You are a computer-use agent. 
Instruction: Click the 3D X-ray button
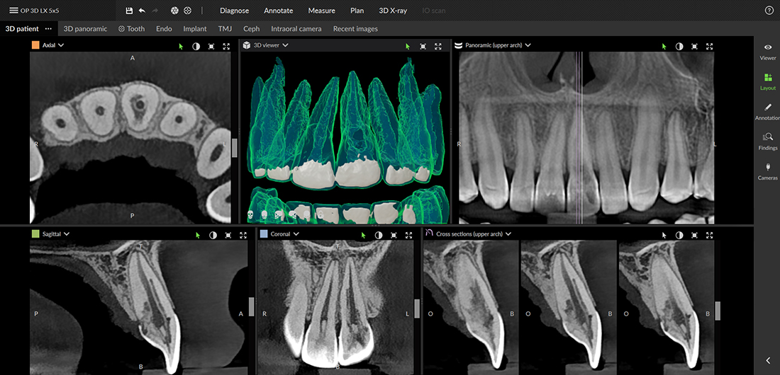(x=393, y=11)
